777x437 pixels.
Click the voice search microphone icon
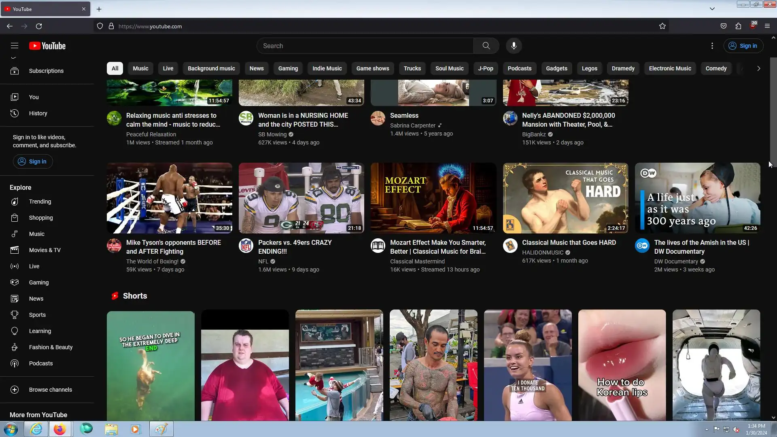pyautogui.click(x=514, y=46)
